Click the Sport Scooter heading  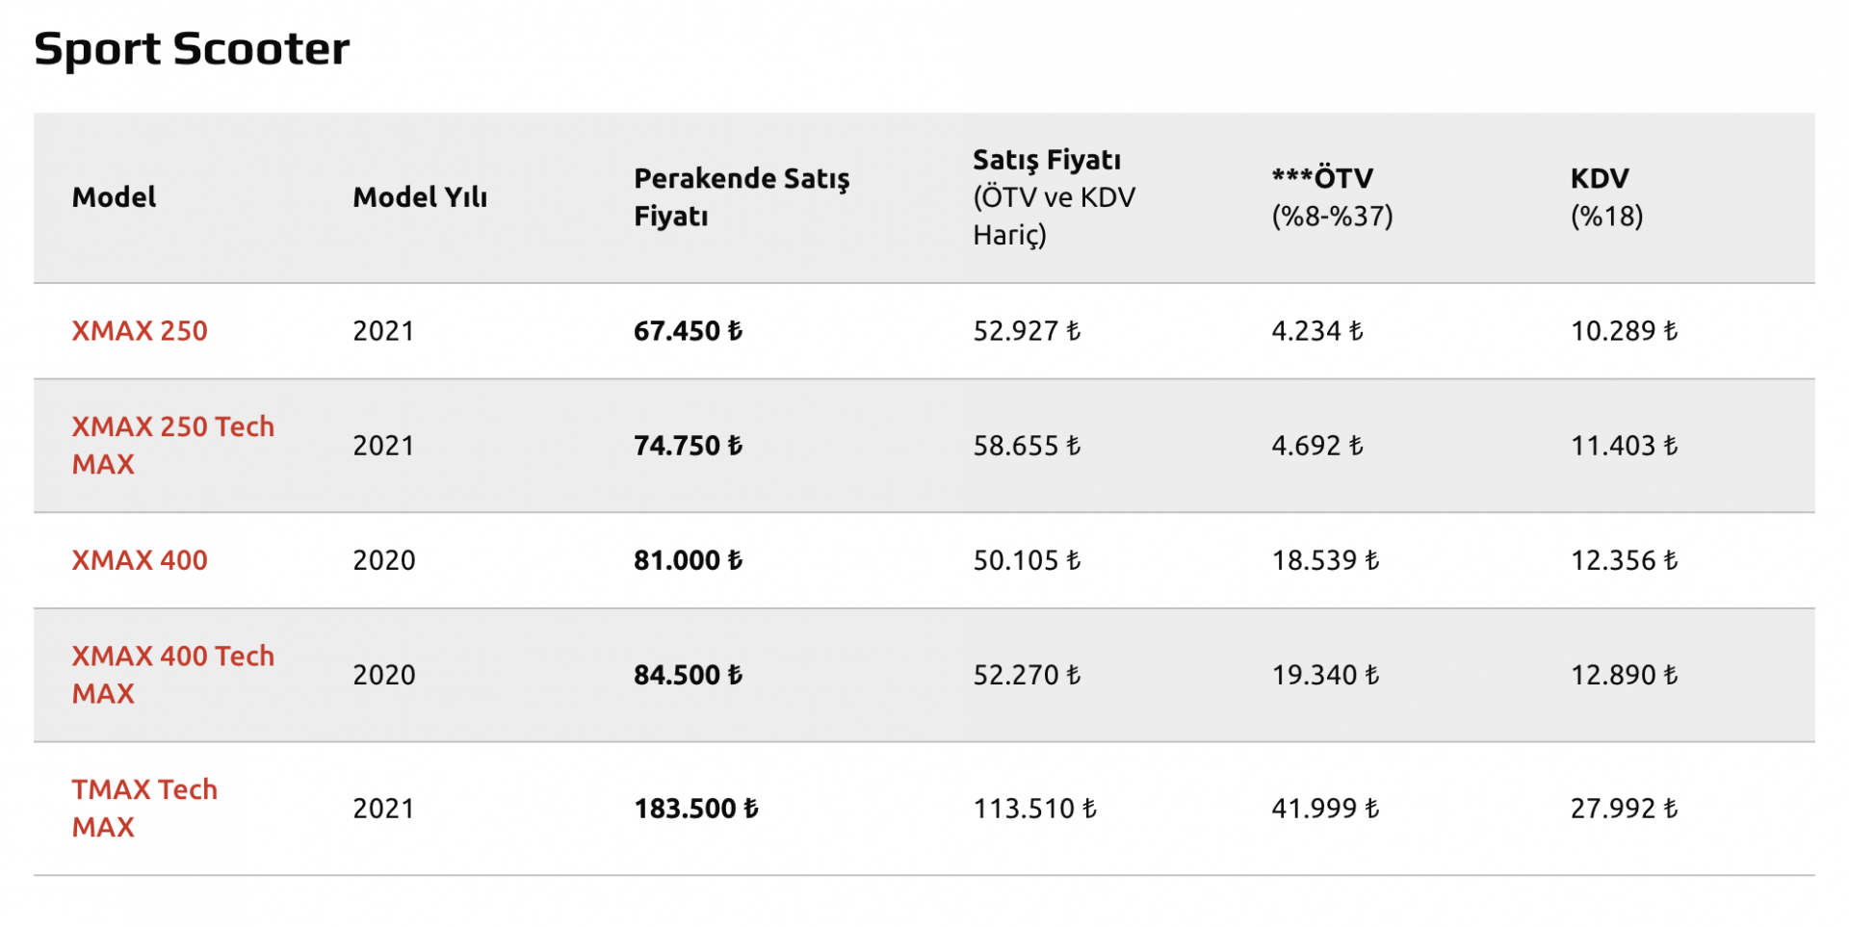(192, 49)
